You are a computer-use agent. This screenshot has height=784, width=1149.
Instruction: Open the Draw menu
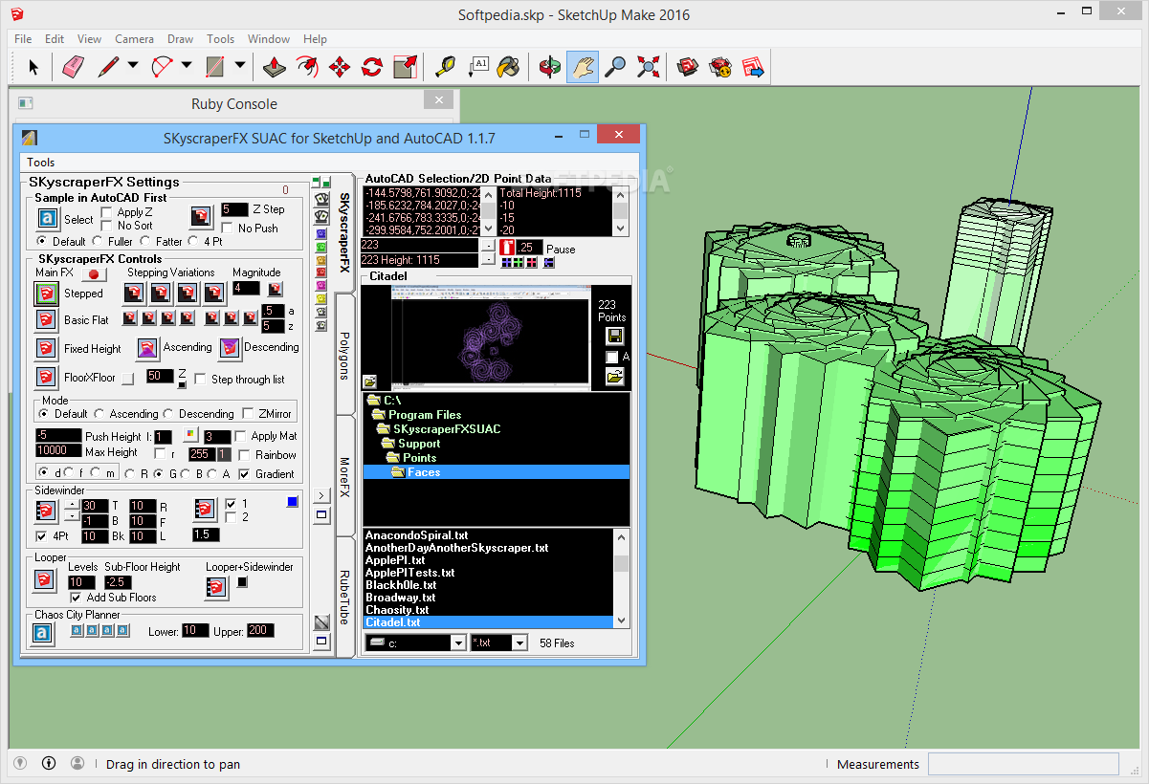click(181, 39)
